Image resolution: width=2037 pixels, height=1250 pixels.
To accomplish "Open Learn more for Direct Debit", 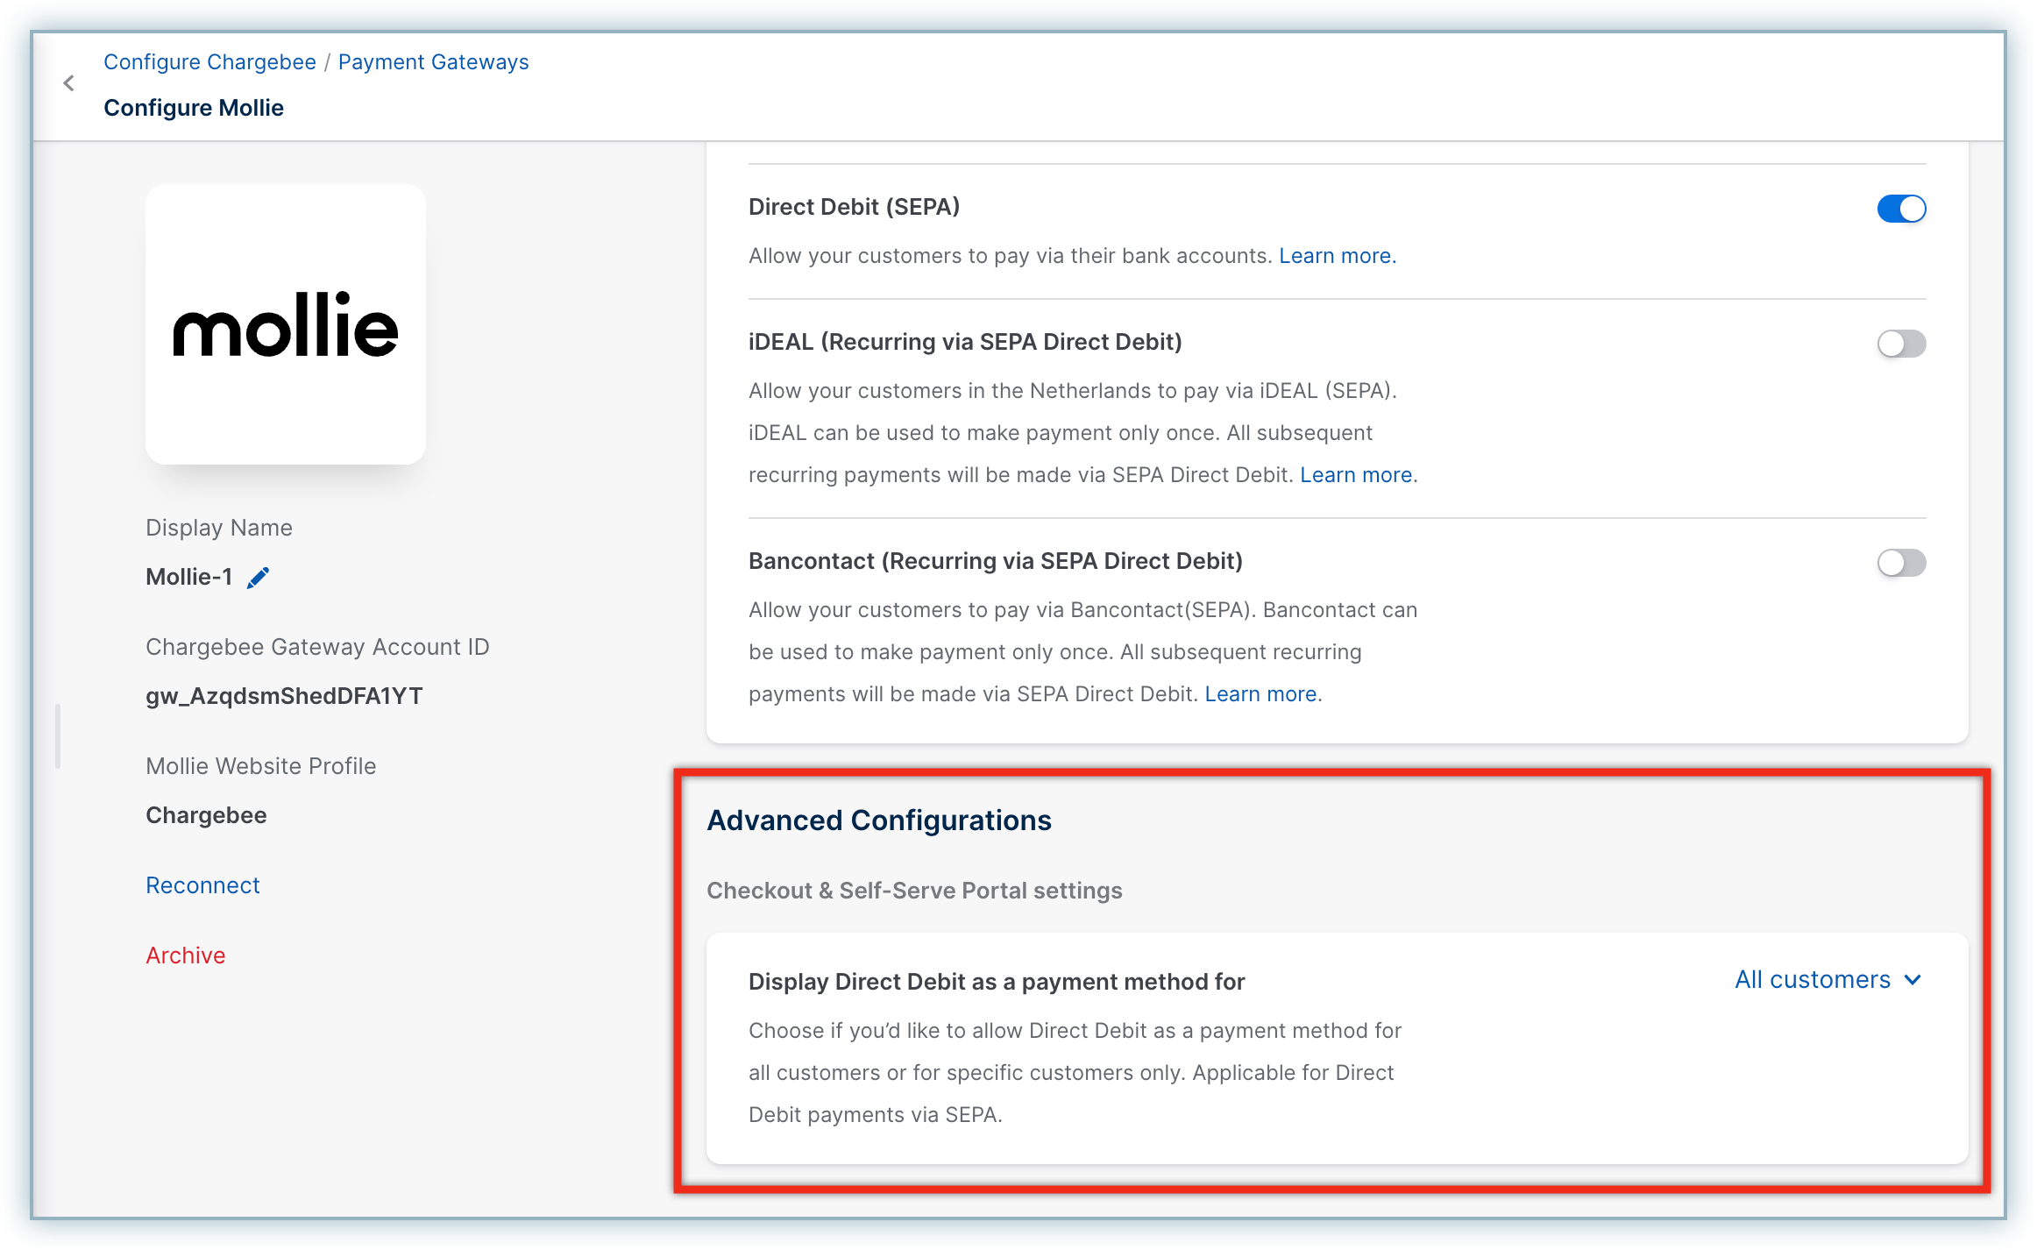I will pos(1336,256).
